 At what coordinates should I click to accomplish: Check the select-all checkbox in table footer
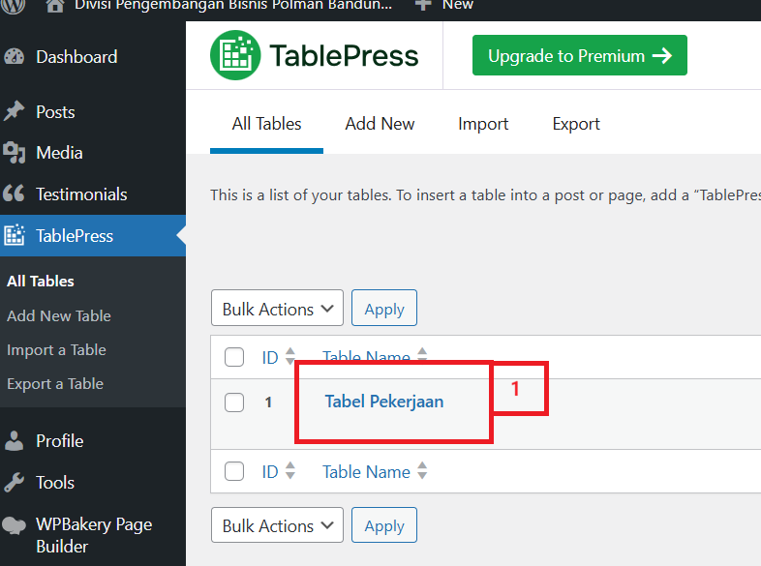(234, 472)
